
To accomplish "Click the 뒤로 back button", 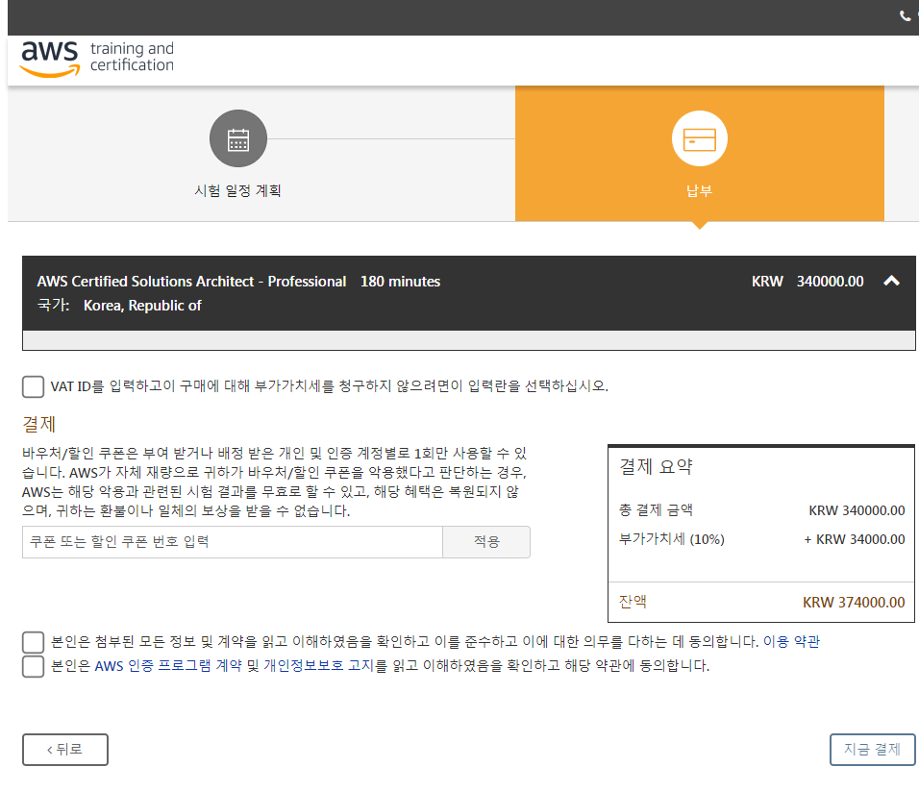I will [x=65, y=749].
